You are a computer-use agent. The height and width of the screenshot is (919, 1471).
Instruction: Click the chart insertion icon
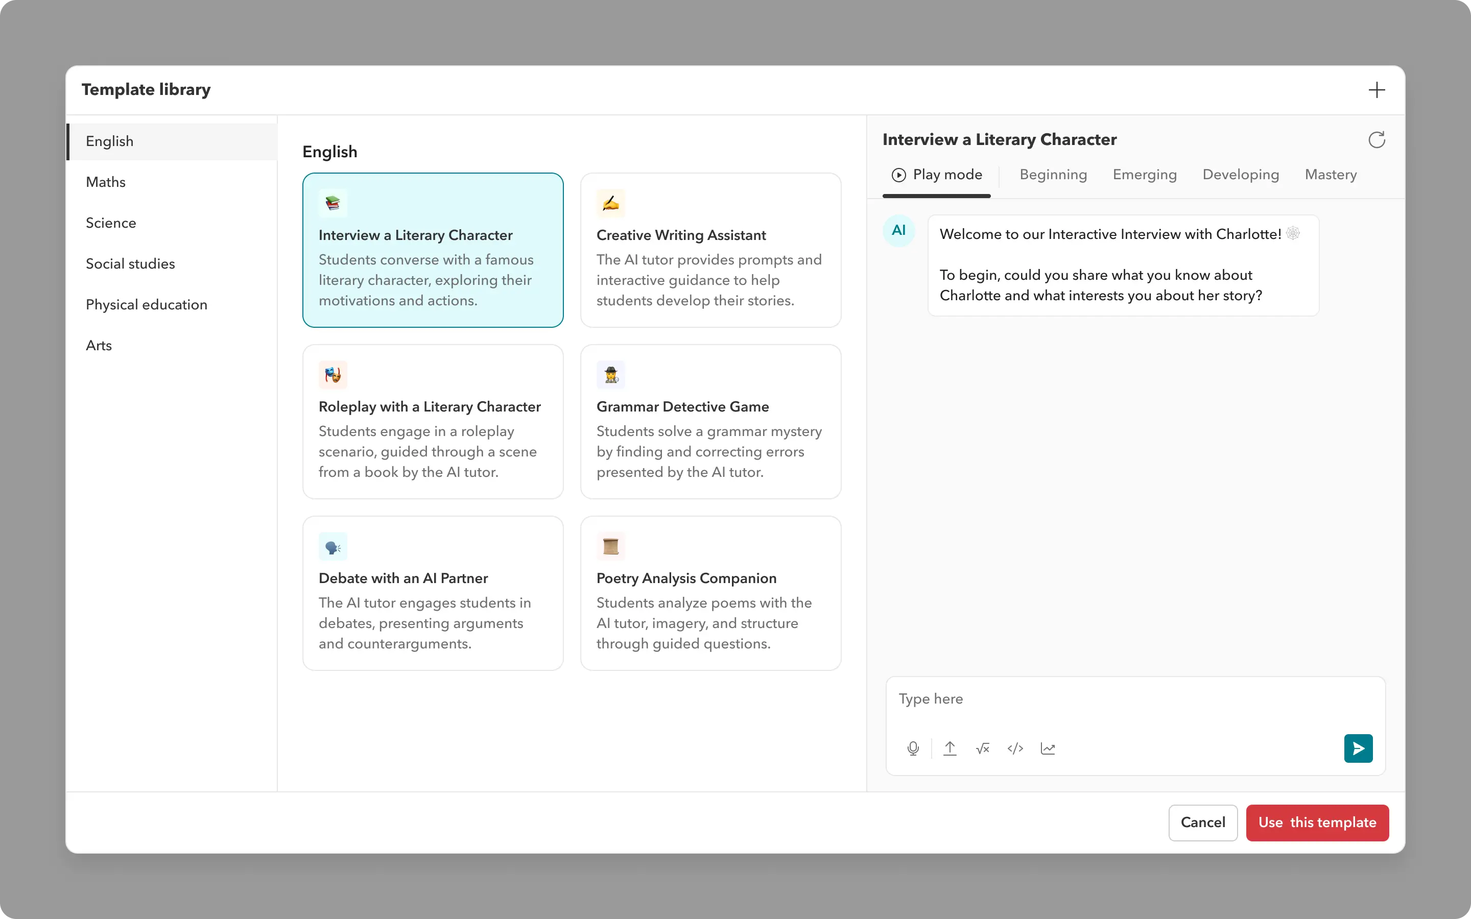click(x=1048, y=748)
